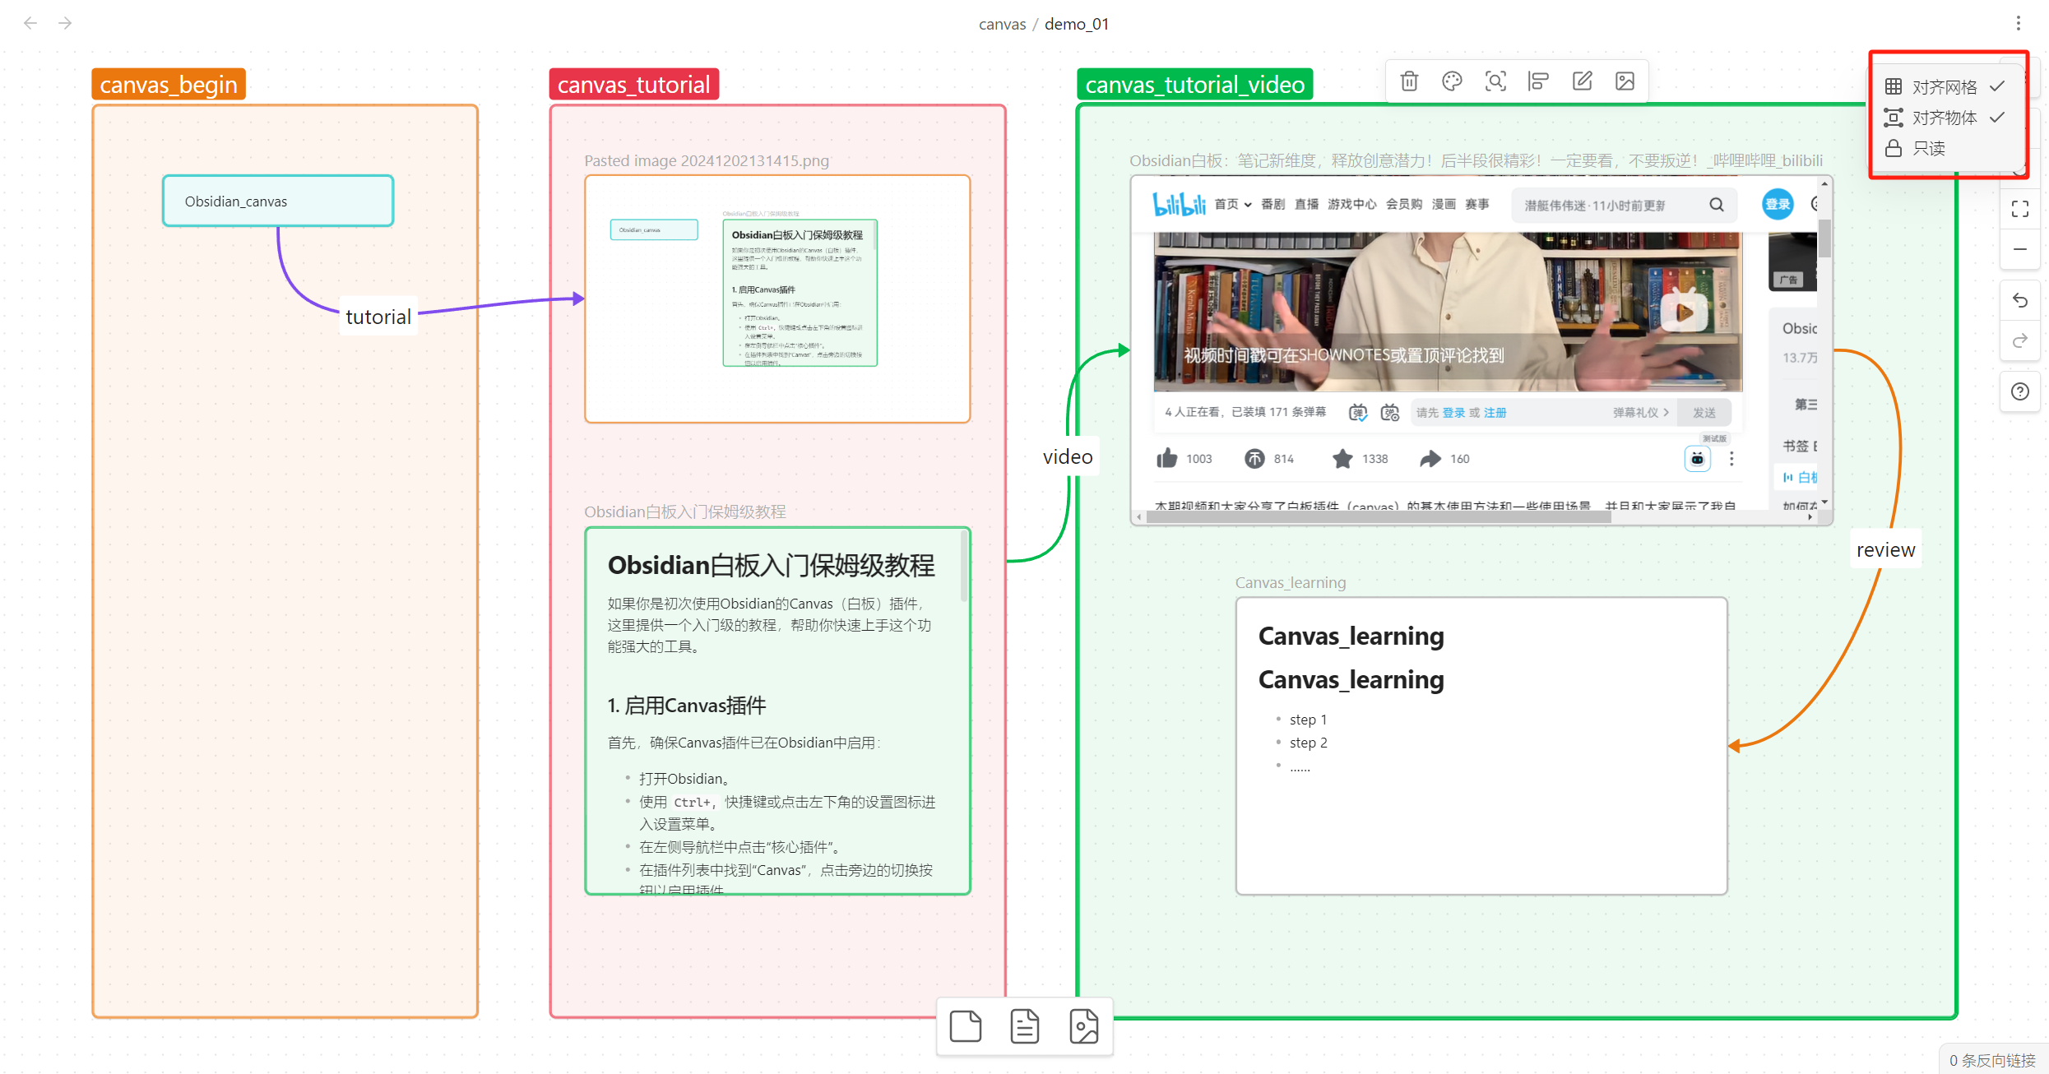2049x1074 pixels.
Task: Click the align items icon
Action: click(1538, 81)
